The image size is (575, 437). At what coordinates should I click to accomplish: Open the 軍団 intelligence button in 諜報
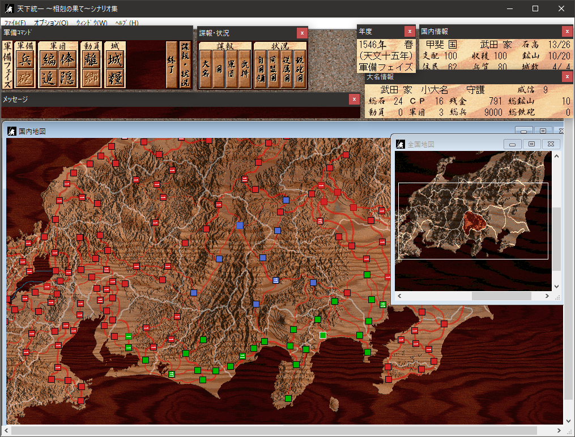tap(231, 69)
